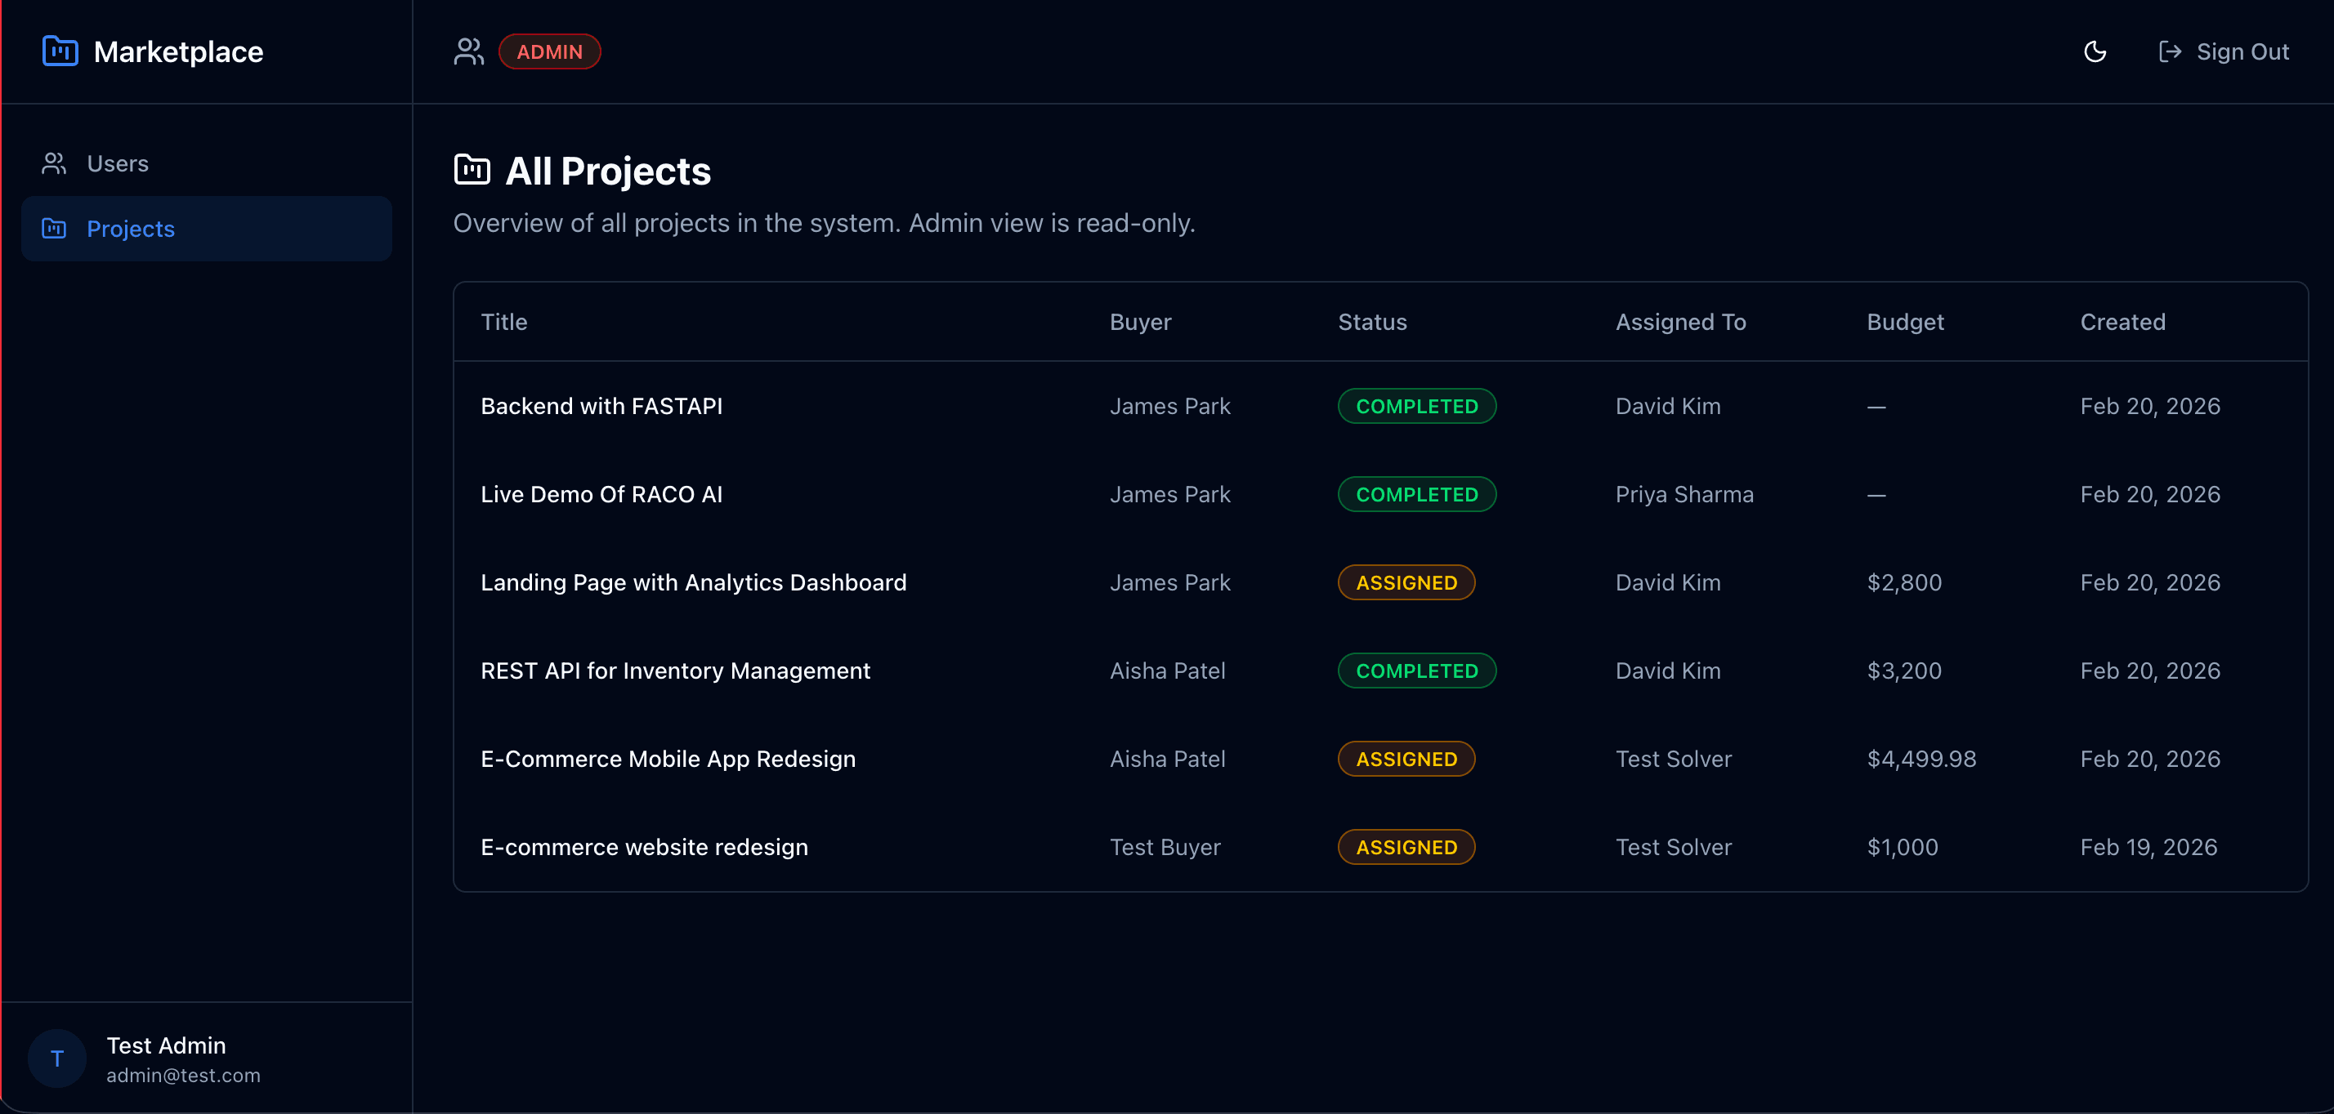Toggle dark mode with the moon icon
The image size is (2334, 1114).
[x=2095, y=51]
